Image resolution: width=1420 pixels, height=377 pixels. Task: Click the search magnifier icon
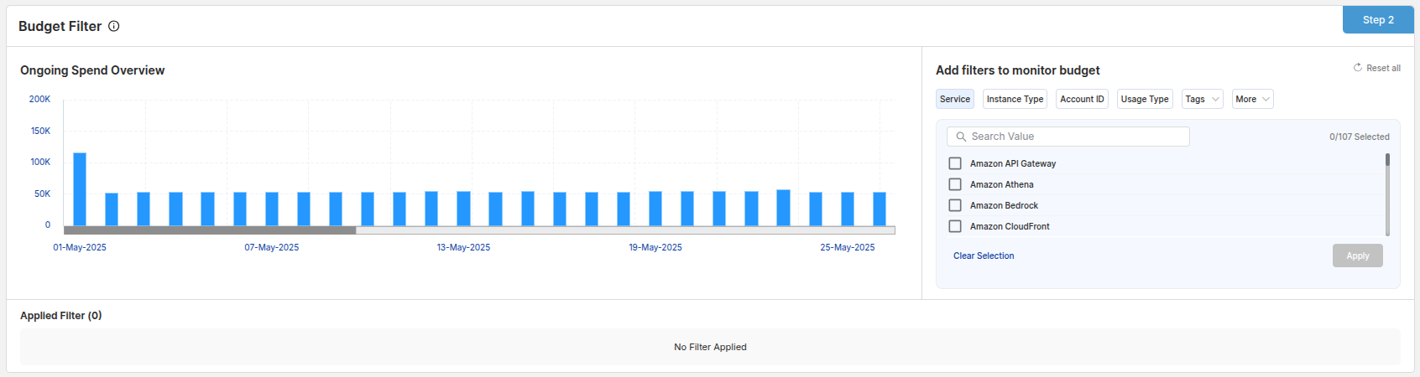click(x=961, y=137)
